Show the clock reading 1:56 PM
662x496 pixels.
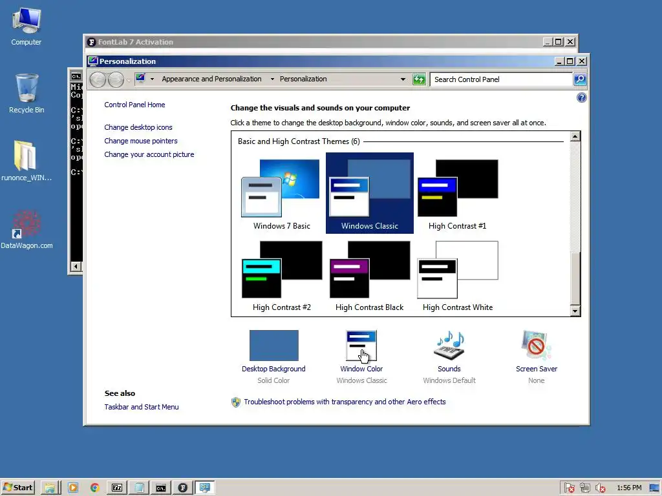click(629, 488)
